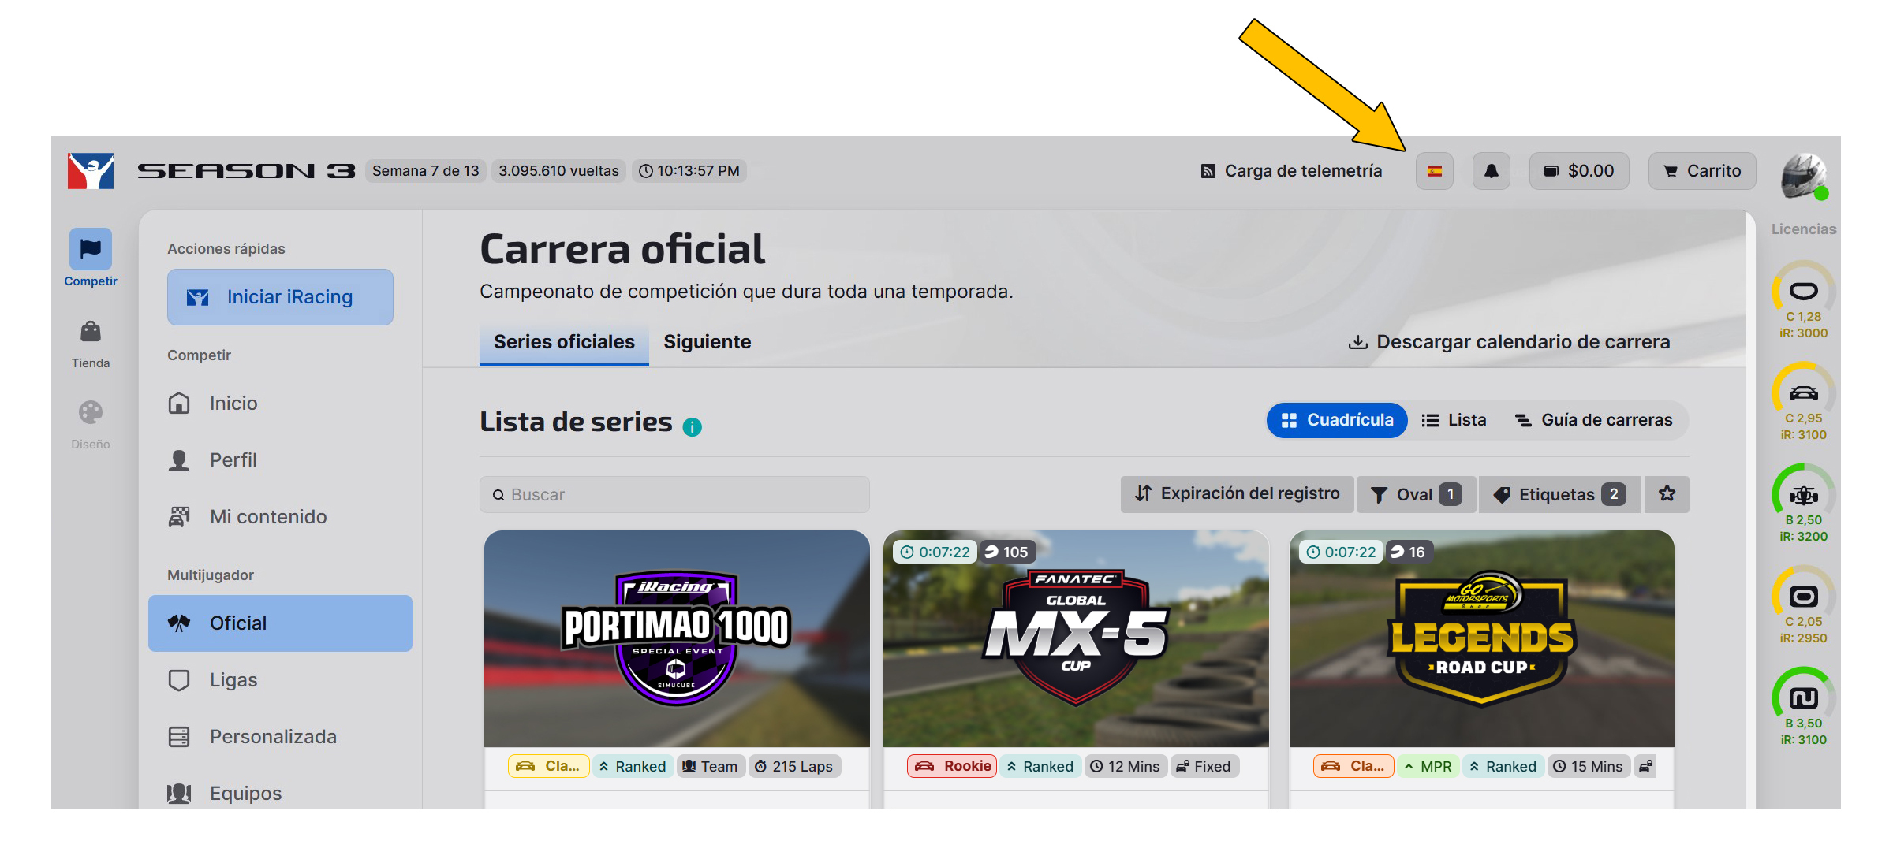The width and height of the screenshot is (1893, 863).
Task: Open the Competir sidebar section
Action: click(x=91, y=259)
